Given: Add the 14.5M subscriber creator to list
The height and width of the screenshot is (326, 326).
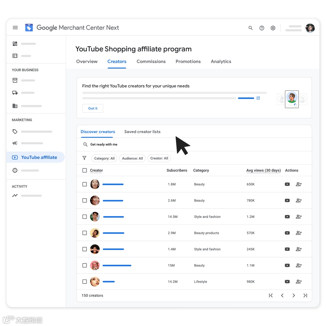Looking at the screenshot, I should (x=299, y=217).
